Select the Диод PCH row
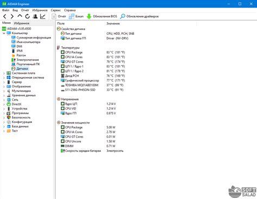 (93, 76)
